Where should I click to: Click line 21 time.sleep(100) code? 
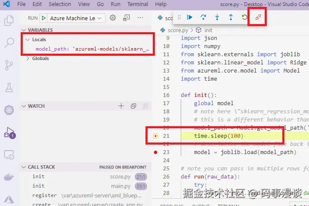click(219, 136)
